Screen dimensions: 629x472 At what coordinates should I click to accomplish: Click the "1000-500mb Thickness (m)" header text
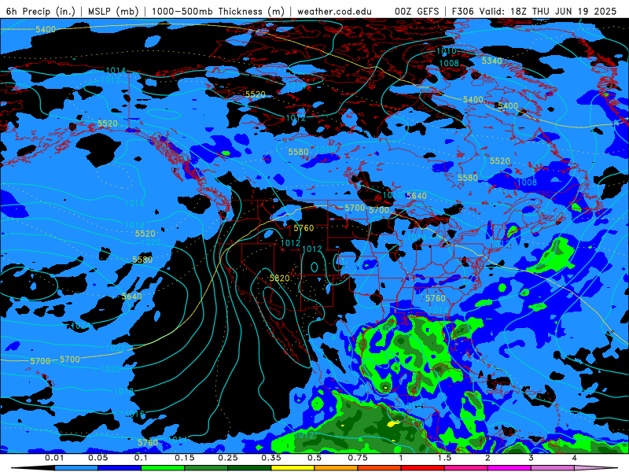(218, 11)
